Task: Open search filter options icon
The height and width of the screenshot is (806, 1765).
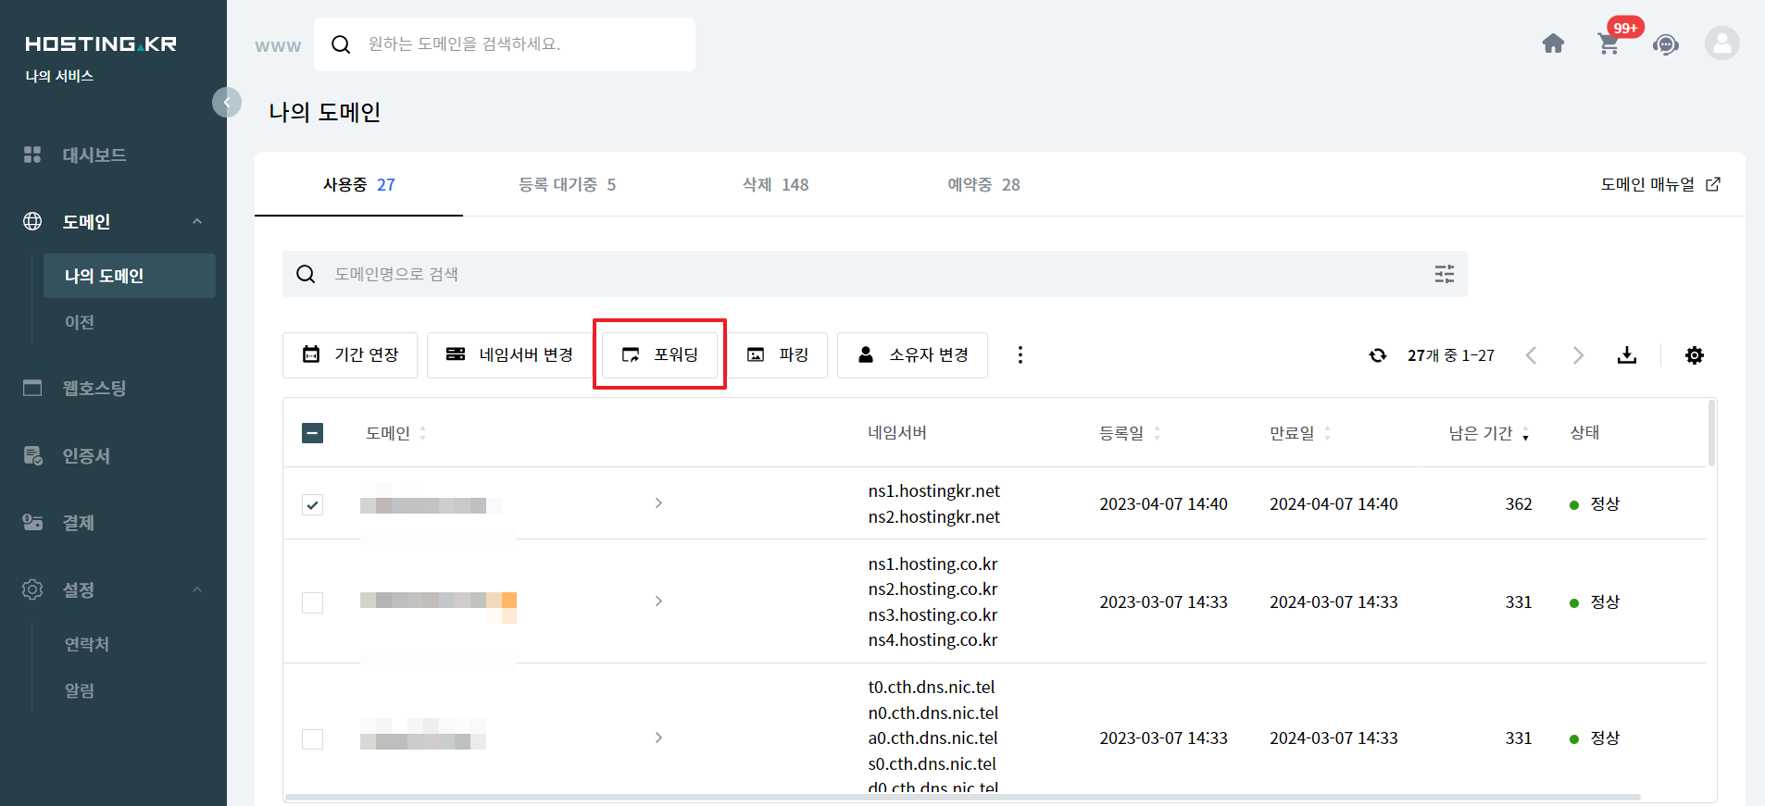Action: pos(1444,274)
